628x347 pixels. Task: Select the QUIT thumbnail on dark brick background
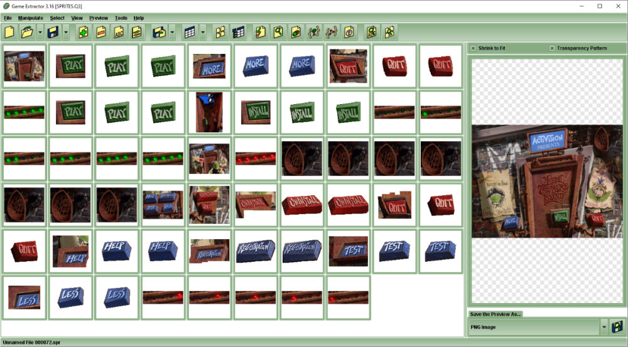(x=348, y=66)
